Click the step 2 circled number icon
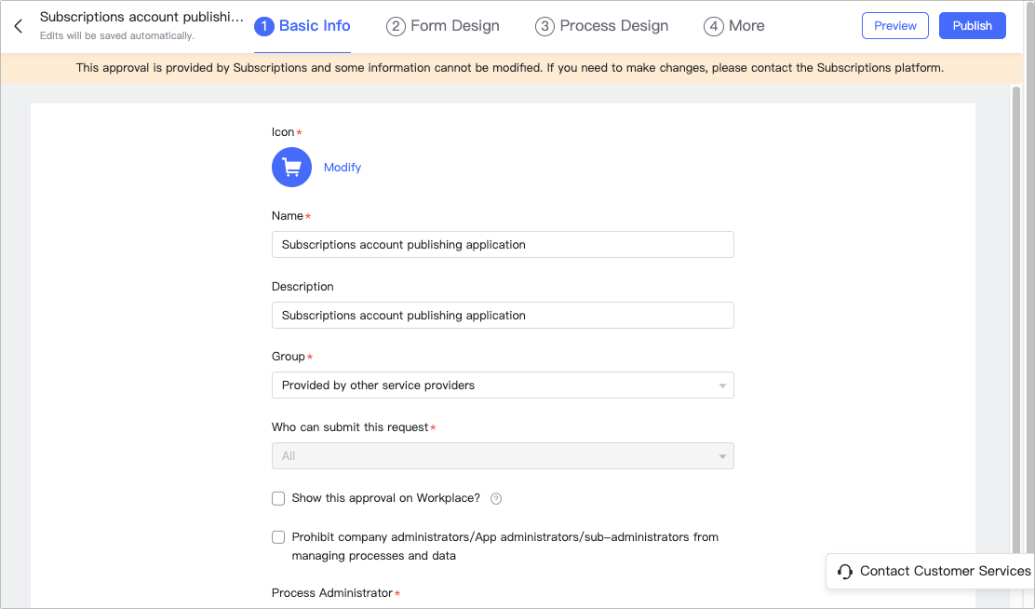This screenshot has width=1035, height=609. [394, 26]
